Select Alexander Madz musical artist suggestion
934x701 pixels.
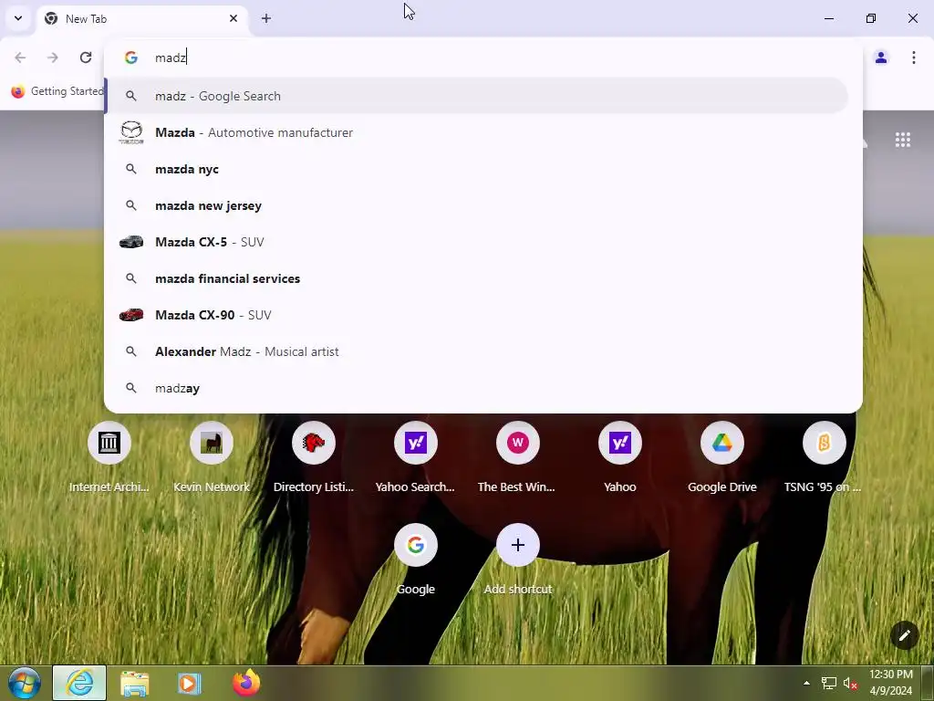pos(476,351)
